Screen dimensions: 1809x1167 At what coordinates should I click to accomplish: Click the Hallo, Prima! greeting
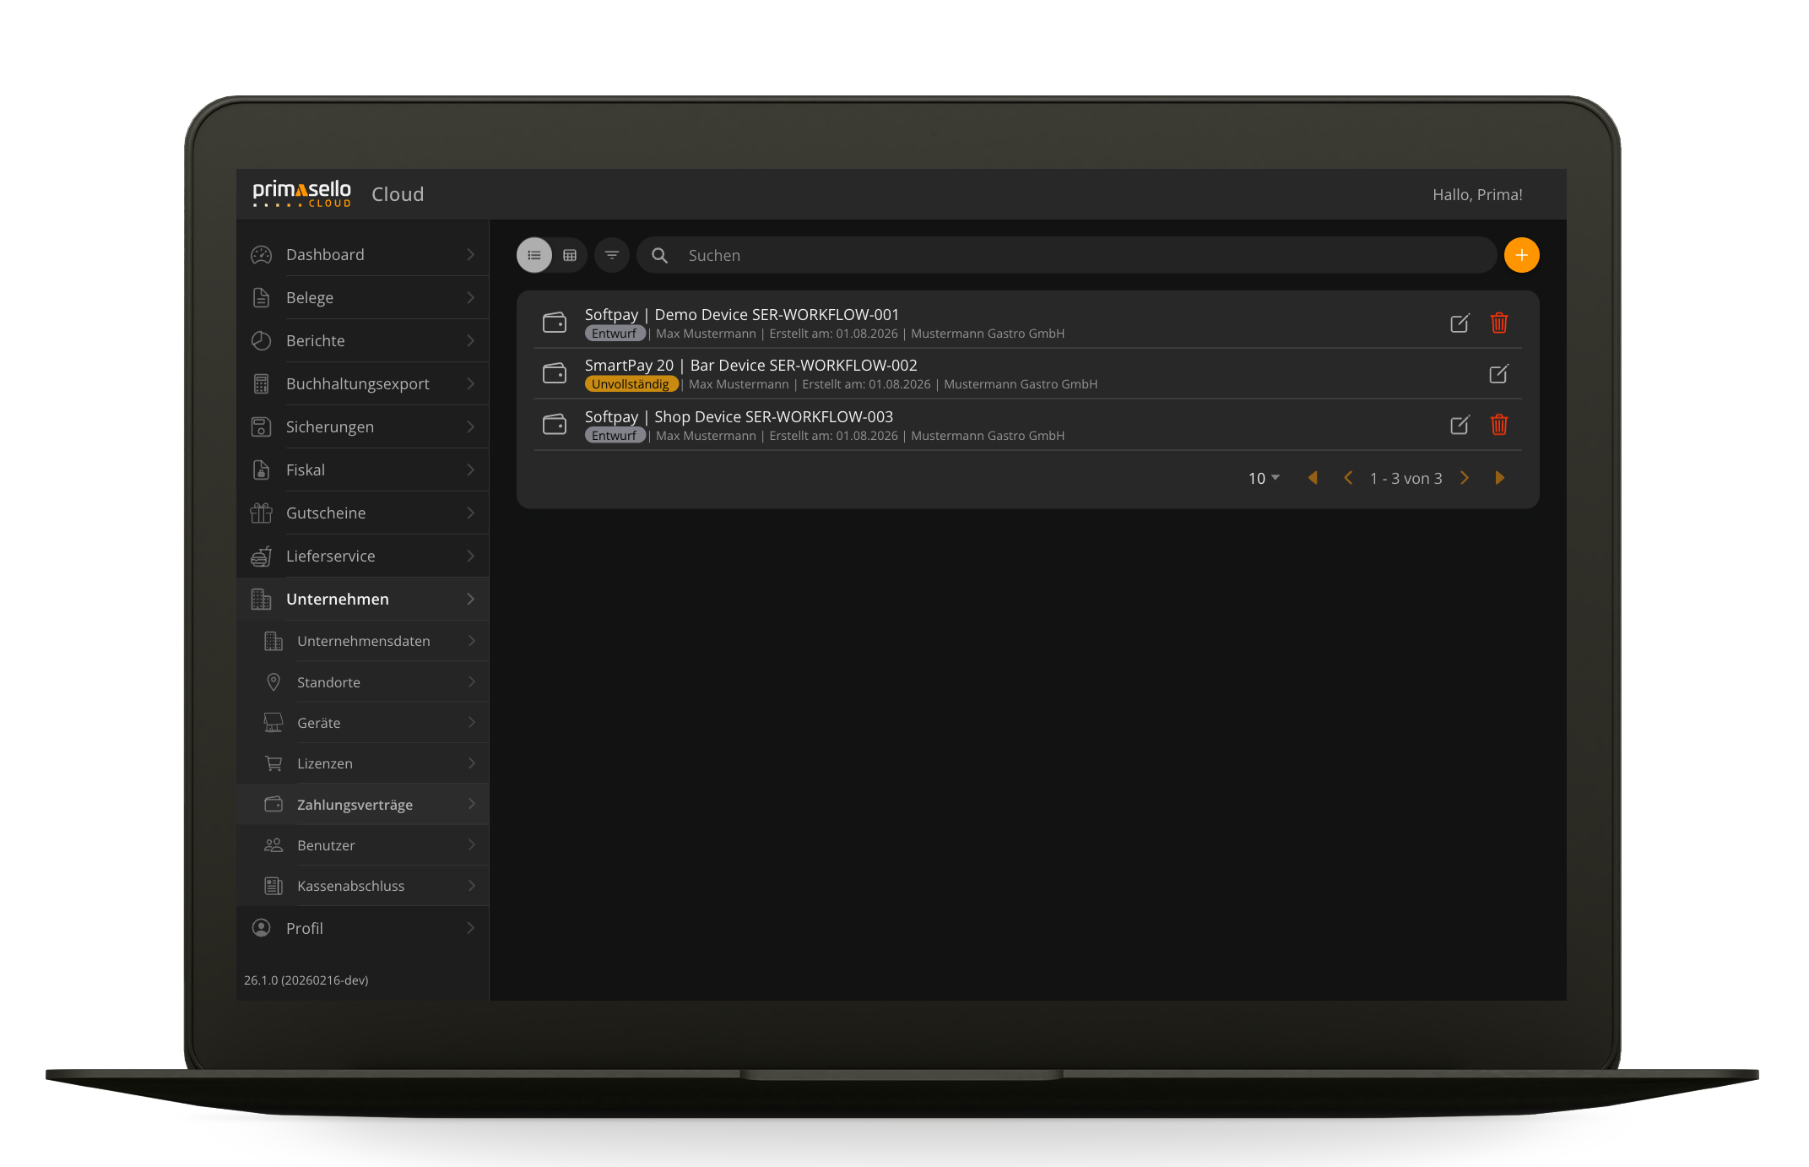(x=1477, y=194)
